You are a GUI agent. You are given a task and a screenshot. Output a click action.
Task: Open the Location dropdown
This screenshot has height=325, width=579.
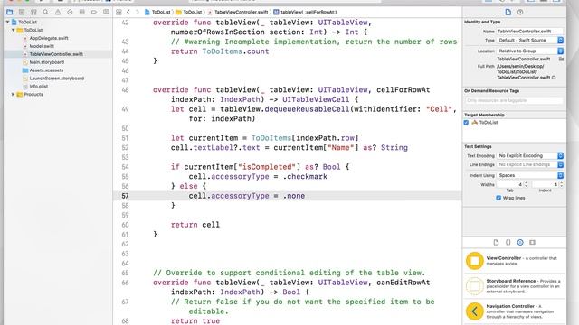click(x=530, y=51)
